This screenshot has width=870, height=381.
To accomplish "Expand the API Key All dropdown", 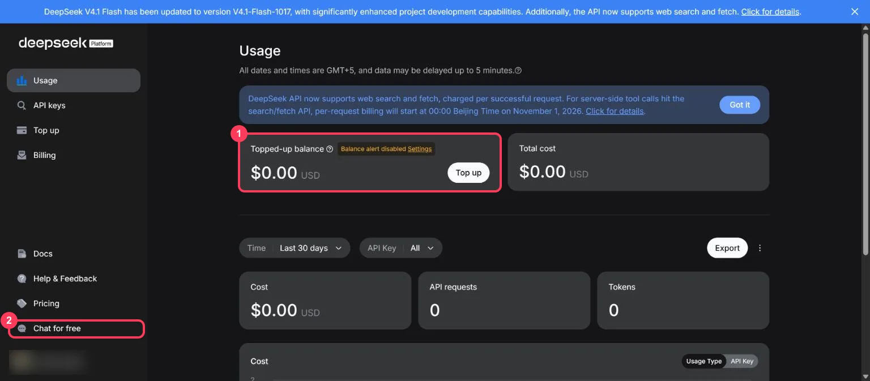I will (x=401, y=248).
